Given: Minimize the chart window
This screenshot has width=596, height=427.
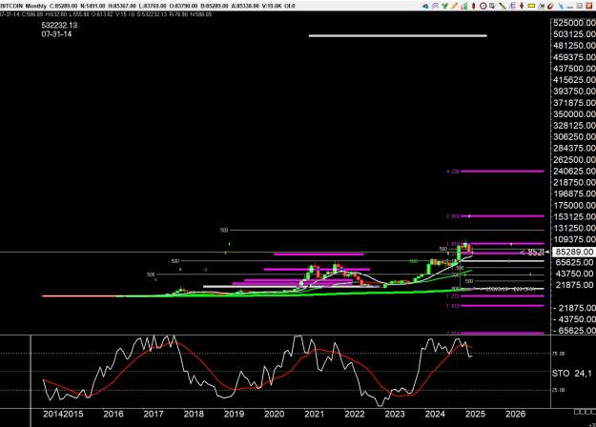Looking at the screenshot, I should click(x=569, y=7).
